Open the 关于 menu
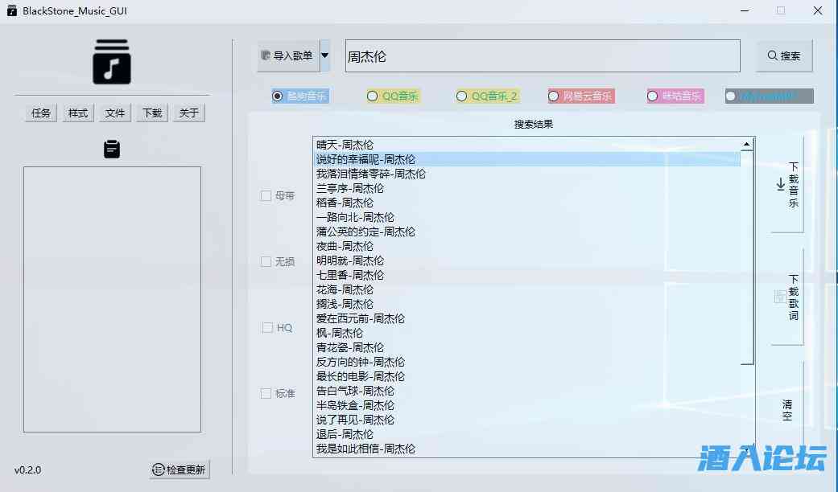This screenshot has height=492, width=838. click(188, 113)
